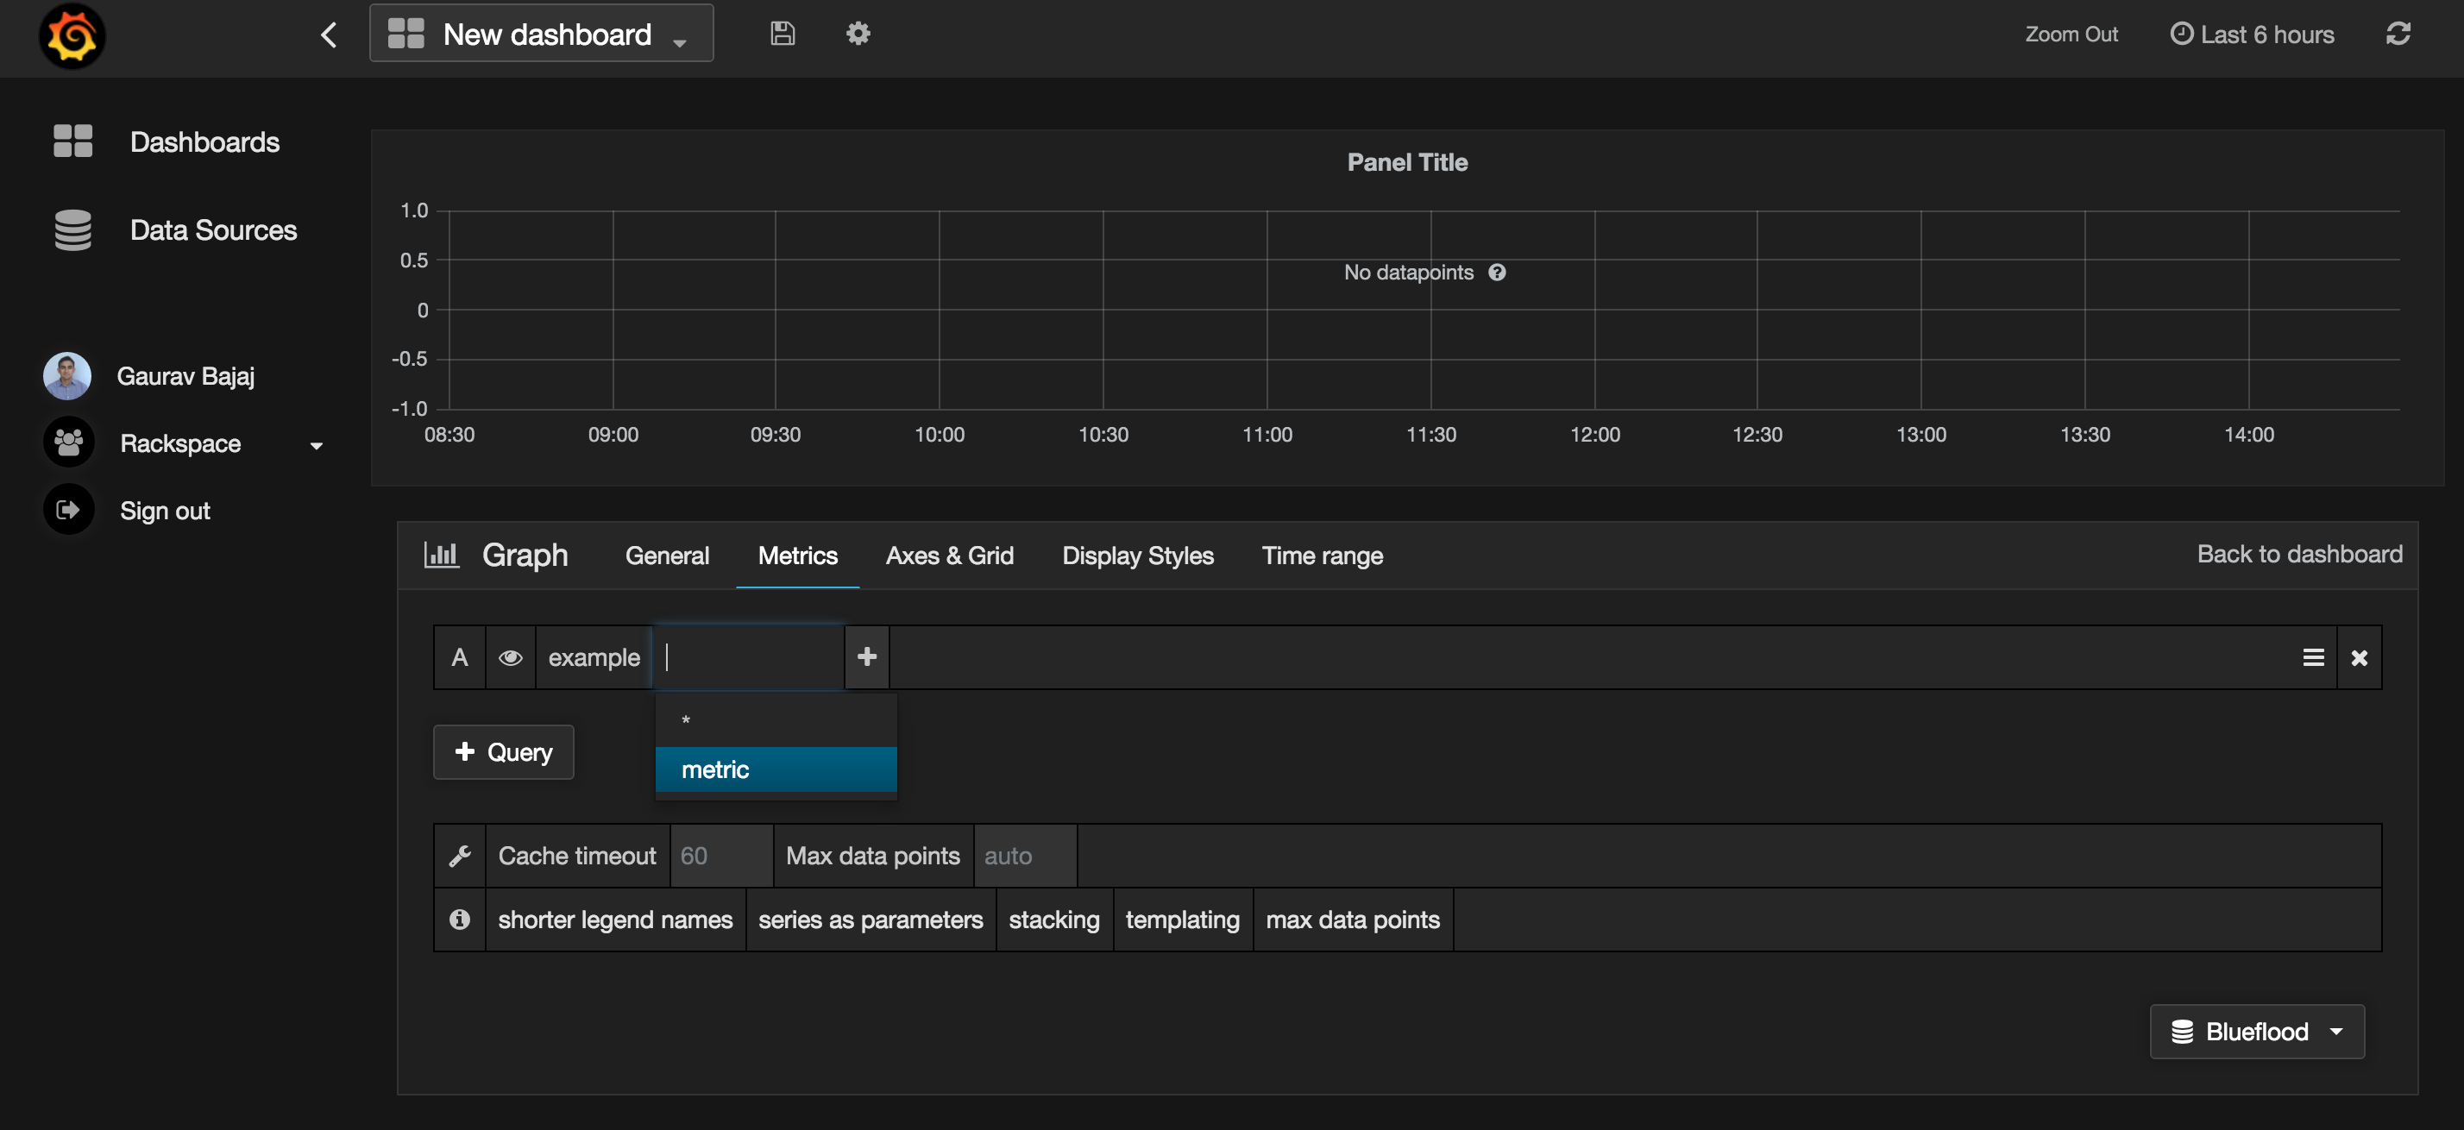Click the Rackspace organization group icon
2464x1130 pixels.
pyautogui.click(x=68, y=443)
